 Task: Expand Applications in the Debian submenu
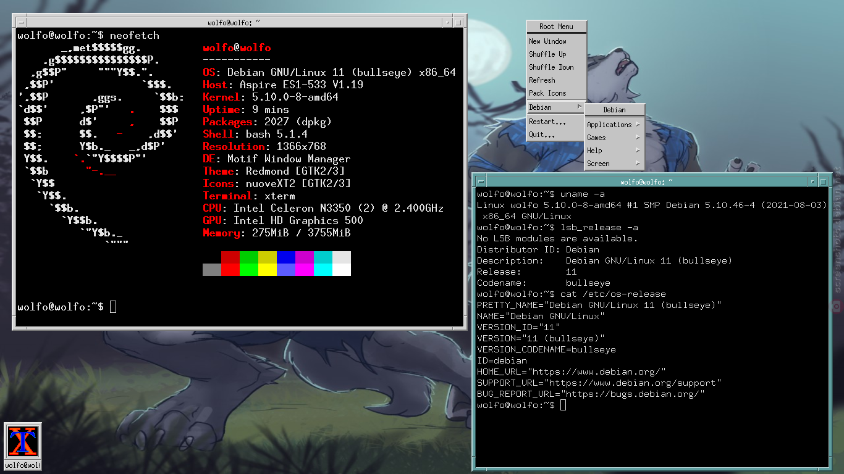pos(614,125)
